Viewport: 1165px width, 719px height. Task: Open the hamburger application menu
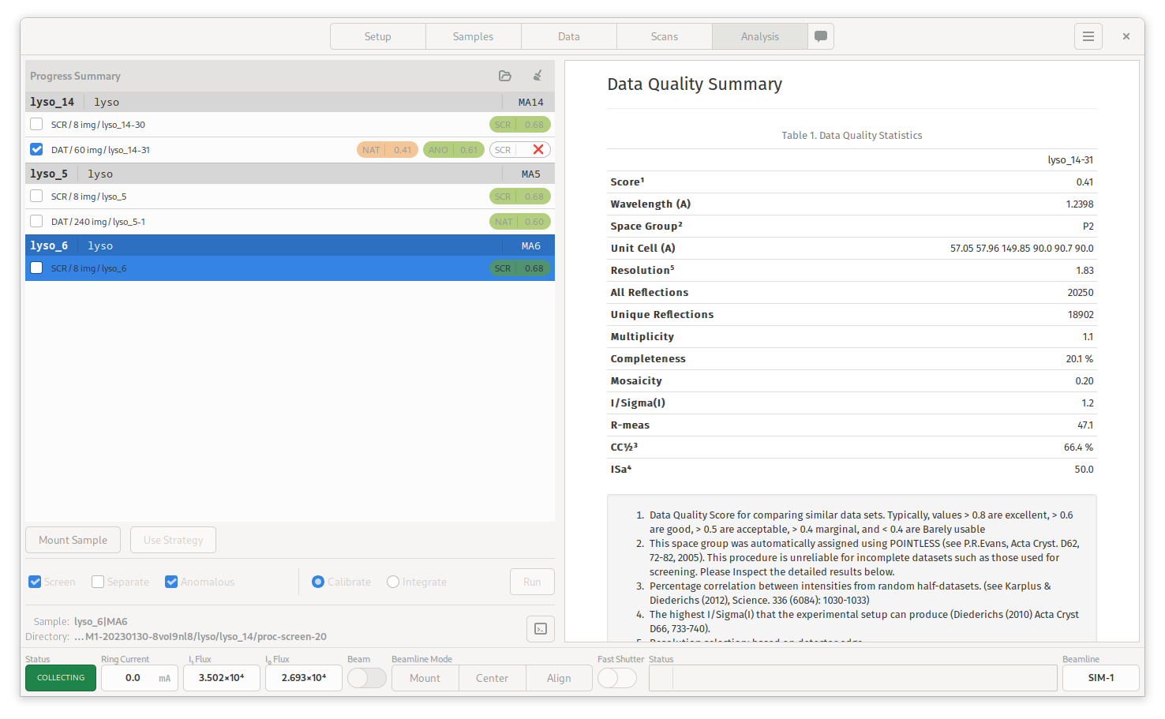point(1088,36)
